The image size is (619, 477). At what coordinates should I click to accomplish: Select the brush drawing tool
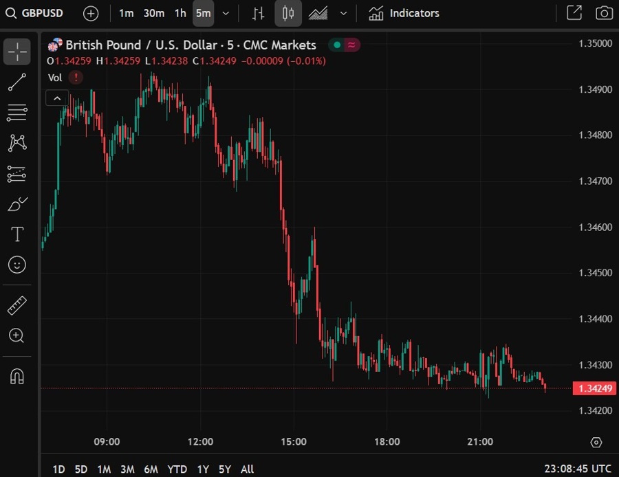pos(17,204)
